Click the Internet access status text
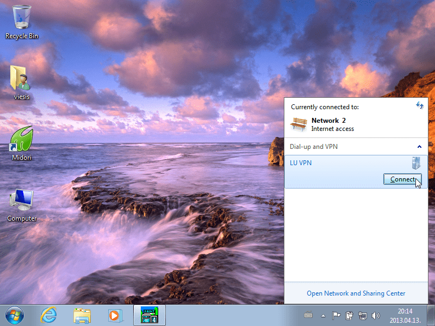This screenshot has width=435, height=326. click(333, 129)
